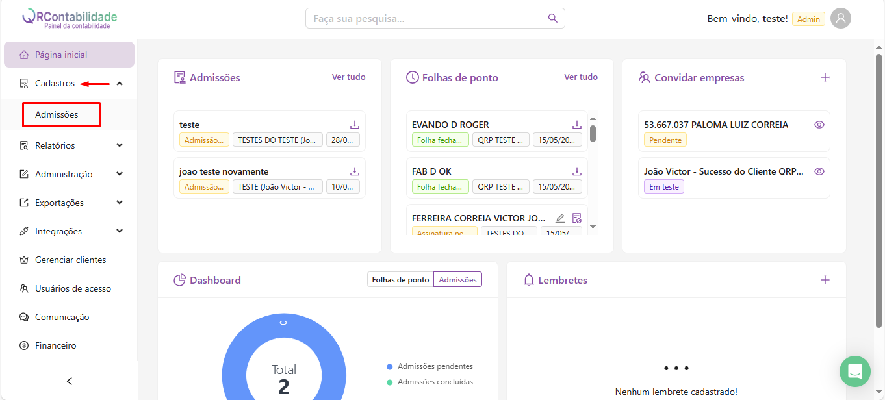Expand the Integrações section
885x400 pixels.
(x=120, y=231)
